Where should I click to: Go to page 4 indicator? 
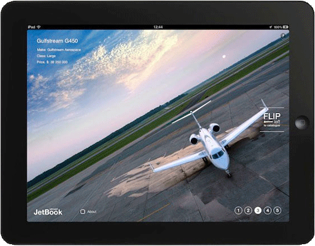268,211
